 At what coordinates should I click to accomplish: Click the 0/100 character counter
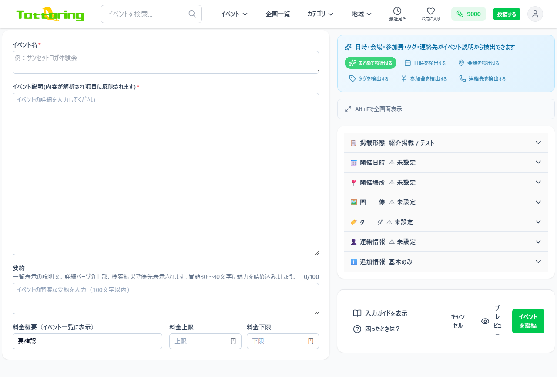click(x=311, y=277)
